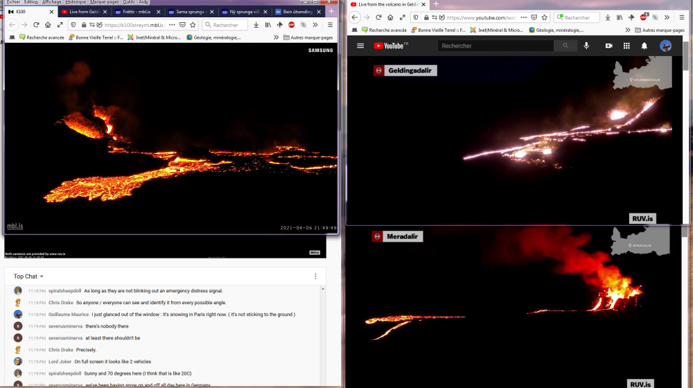The width and height of the screenshot is (693, 388).
Task: Open the YouTube apps grid icon
Action: coord(626,46)
